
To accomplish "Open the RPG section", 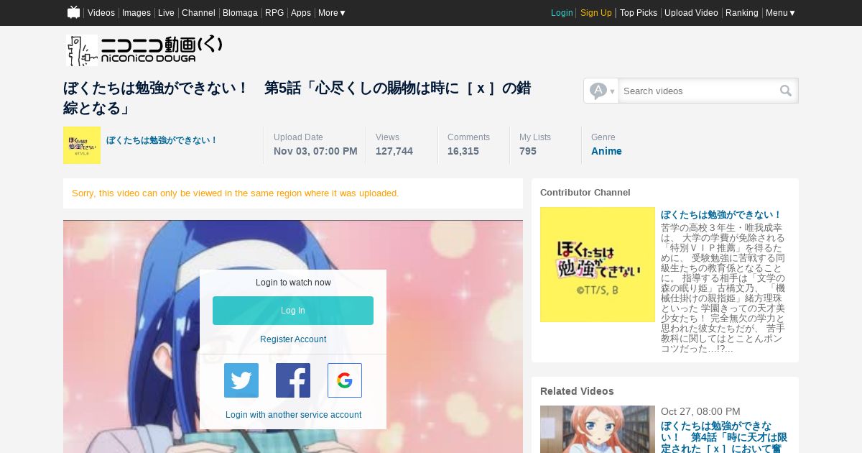I will click(274, 13).
